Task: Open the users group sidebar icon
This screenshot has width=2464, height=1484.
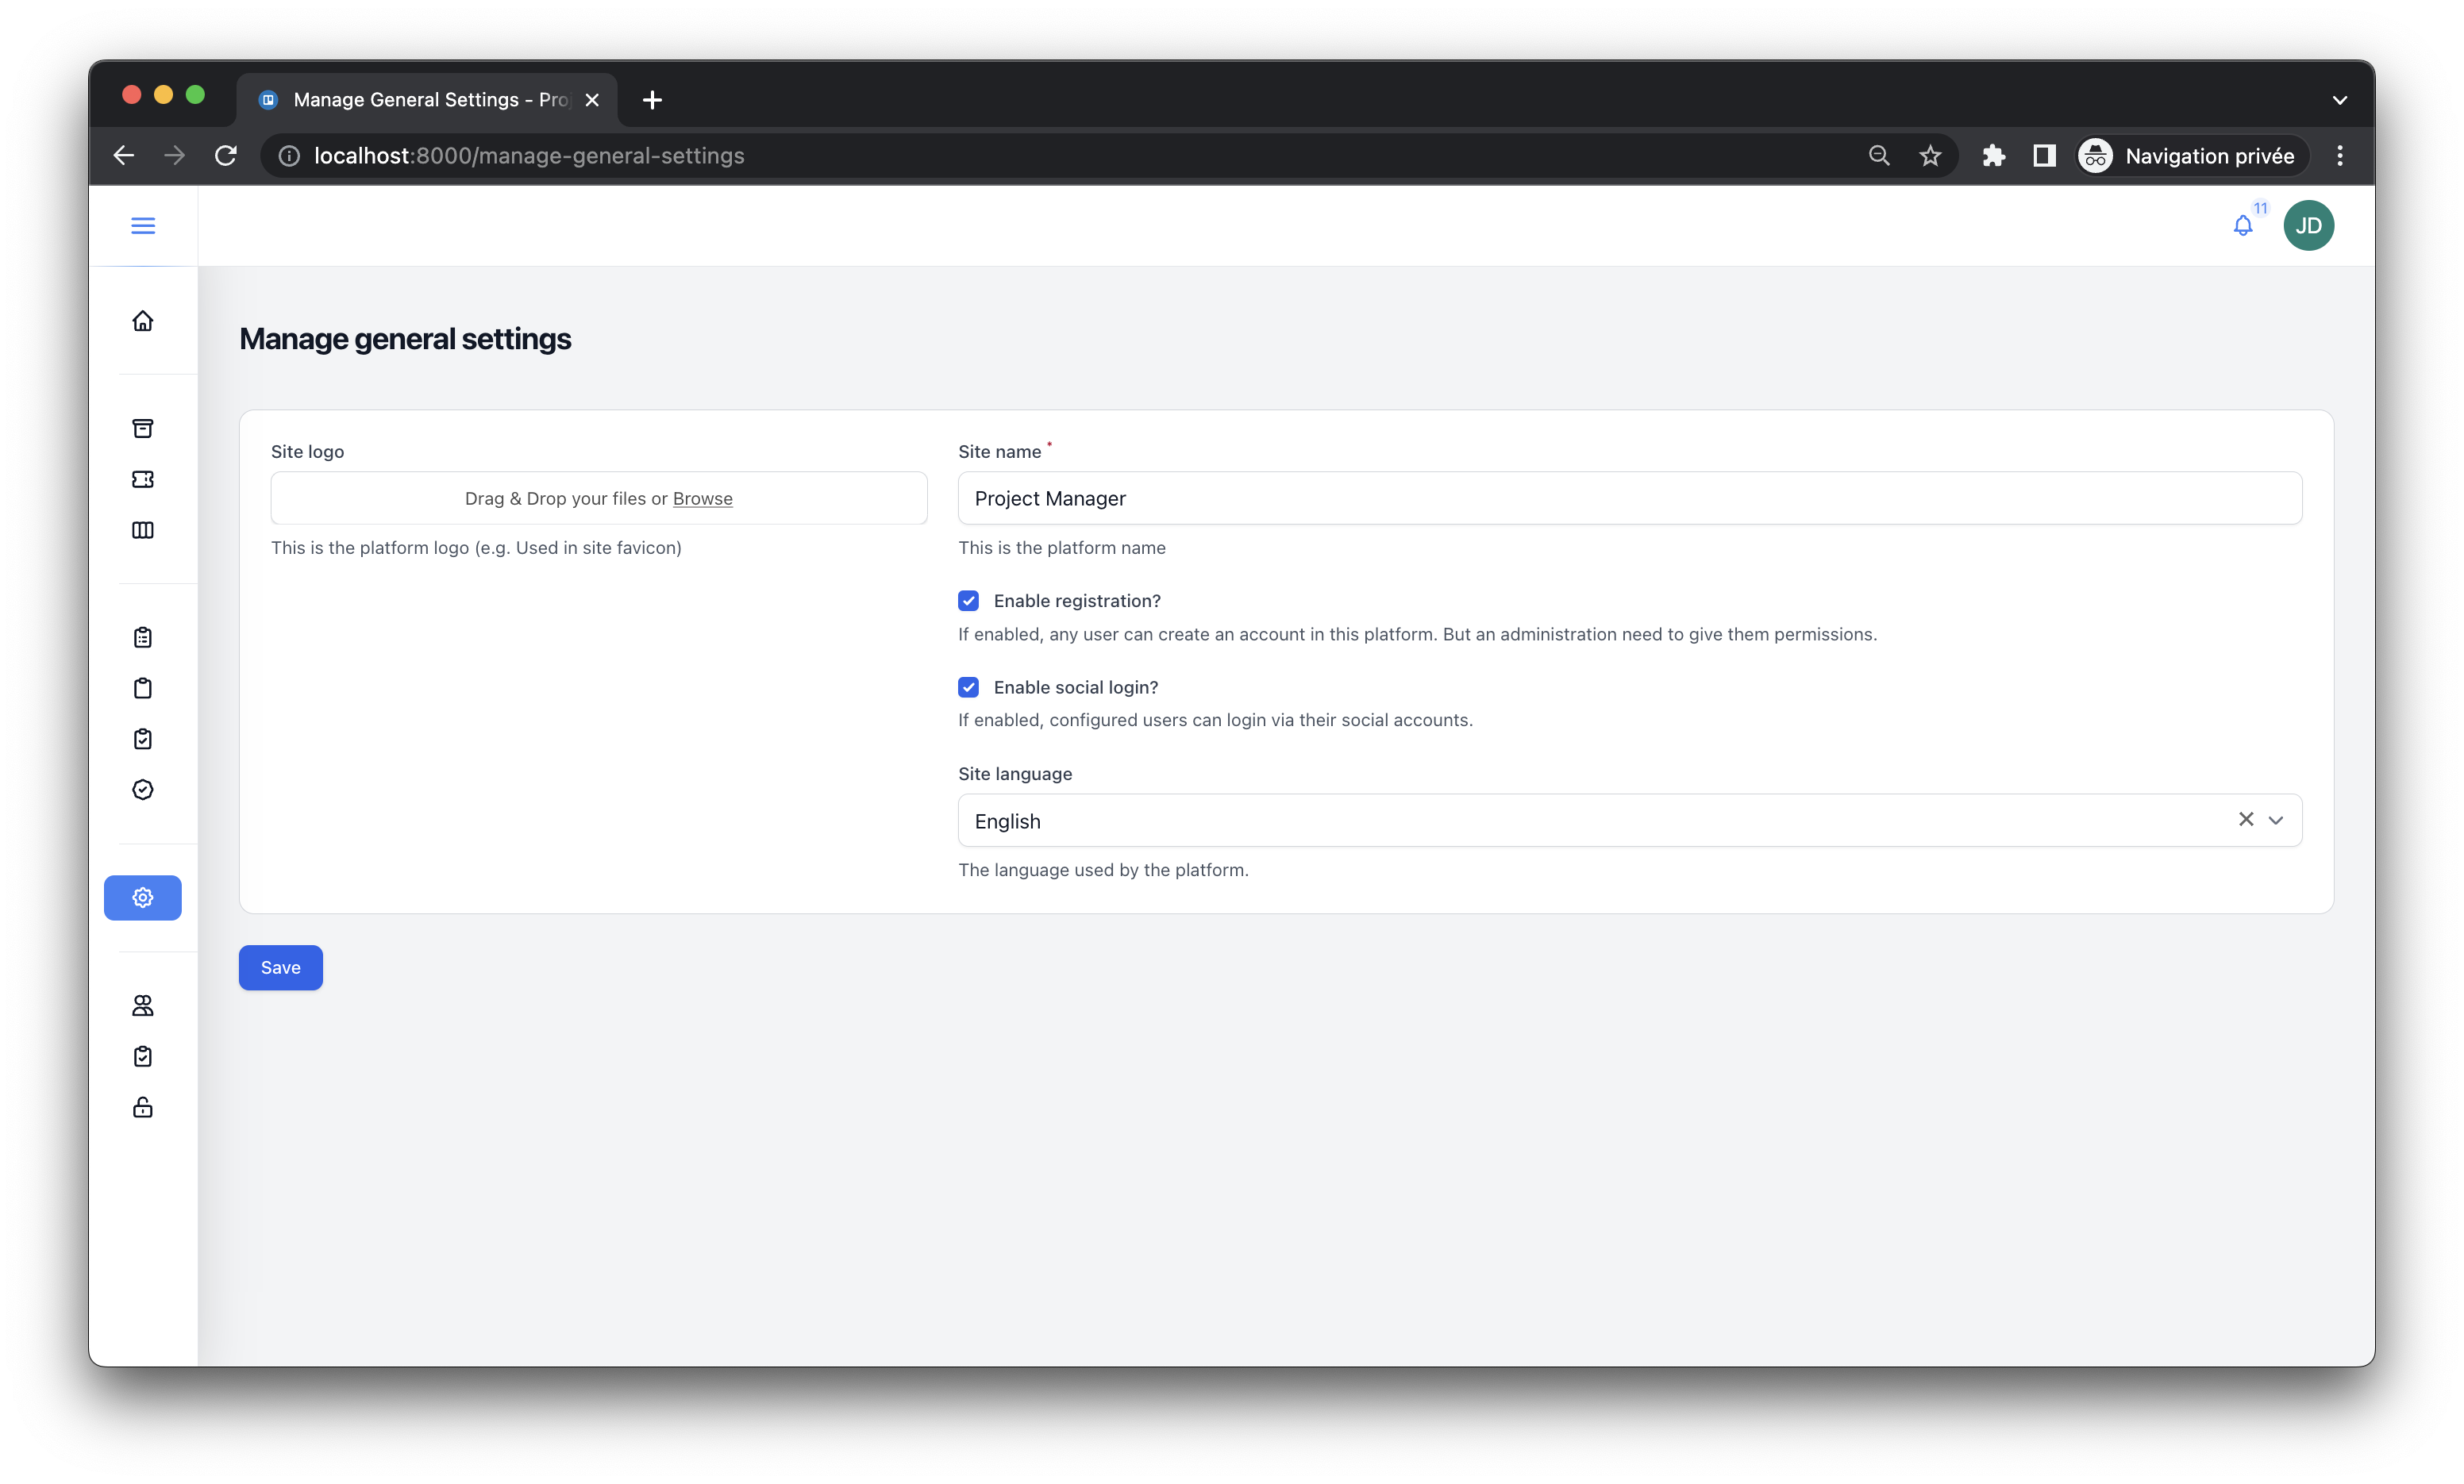Action: click(143, 1005)
